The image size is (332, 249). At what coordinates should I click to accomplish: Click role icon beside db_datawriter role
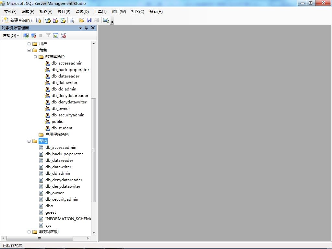pos(47,83)
